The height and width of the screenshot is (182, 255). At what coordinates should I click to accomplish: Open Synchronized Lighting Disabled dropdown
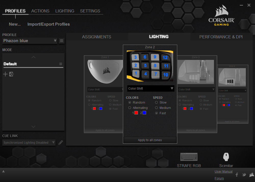pyautogui.click(x=29, y=142)
